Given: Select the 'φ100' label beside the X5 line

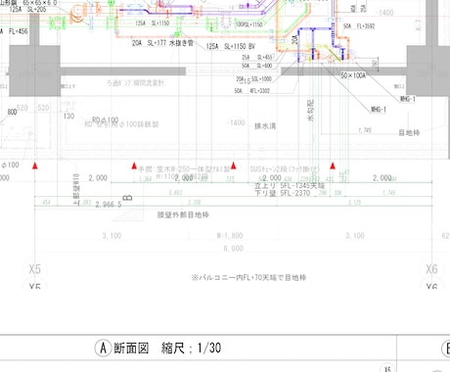Looking at the screenshot, I should tap(10, 165).
